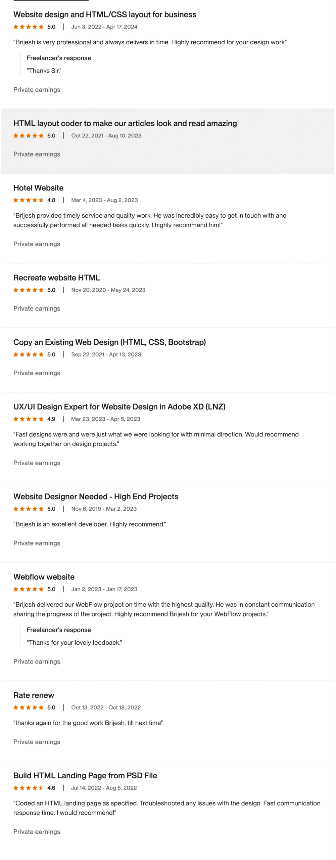Open the 'Webflow website' job title

(x=44, y=576)
